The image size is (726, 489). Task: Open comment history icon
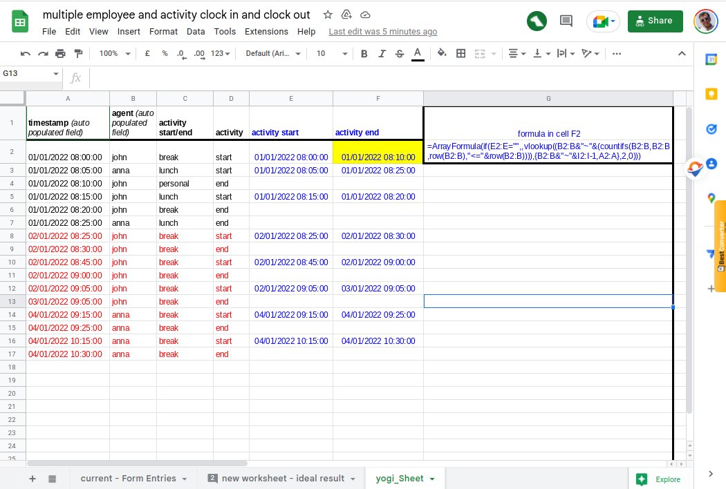click(x=566, y=21)
